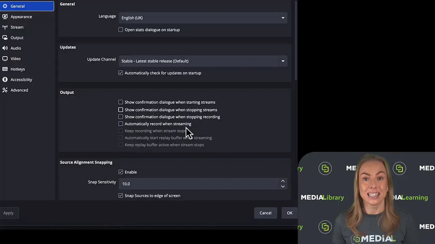Click the Snap Sensitivity value field
435x244 pixels.
tap(199, 184)
